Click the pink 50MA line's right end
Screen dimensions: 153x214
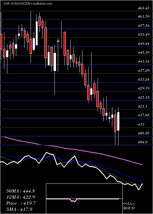tap(142, 164)
